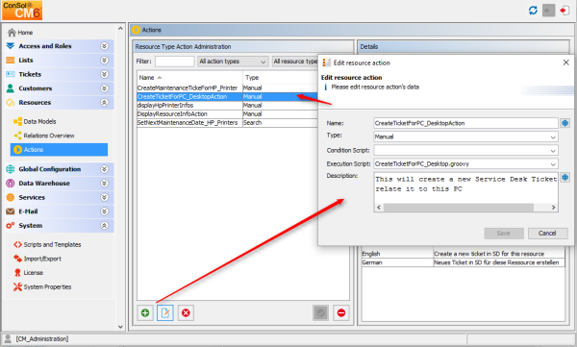Screen dimensions: 577x347
Task: Open the Condition Script dropdown
Action: 465,150
